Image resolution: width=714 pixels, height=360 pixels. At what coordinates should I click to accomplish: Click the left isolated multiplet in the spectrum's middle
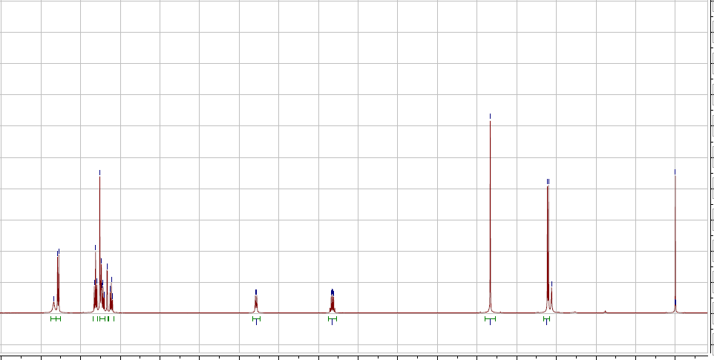point(256,304)
